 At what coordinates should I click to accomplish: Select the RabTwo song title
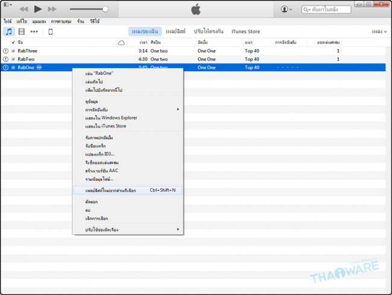click(x=26, y=59)
